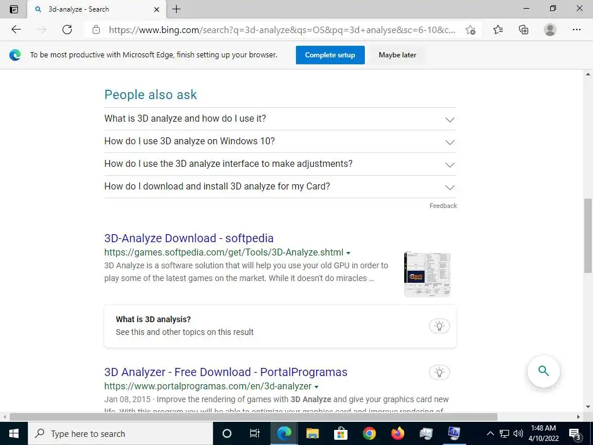Viewport: 593px width, 445px height.
Task: Click the address bar URL field
Action: click(282, 30)
